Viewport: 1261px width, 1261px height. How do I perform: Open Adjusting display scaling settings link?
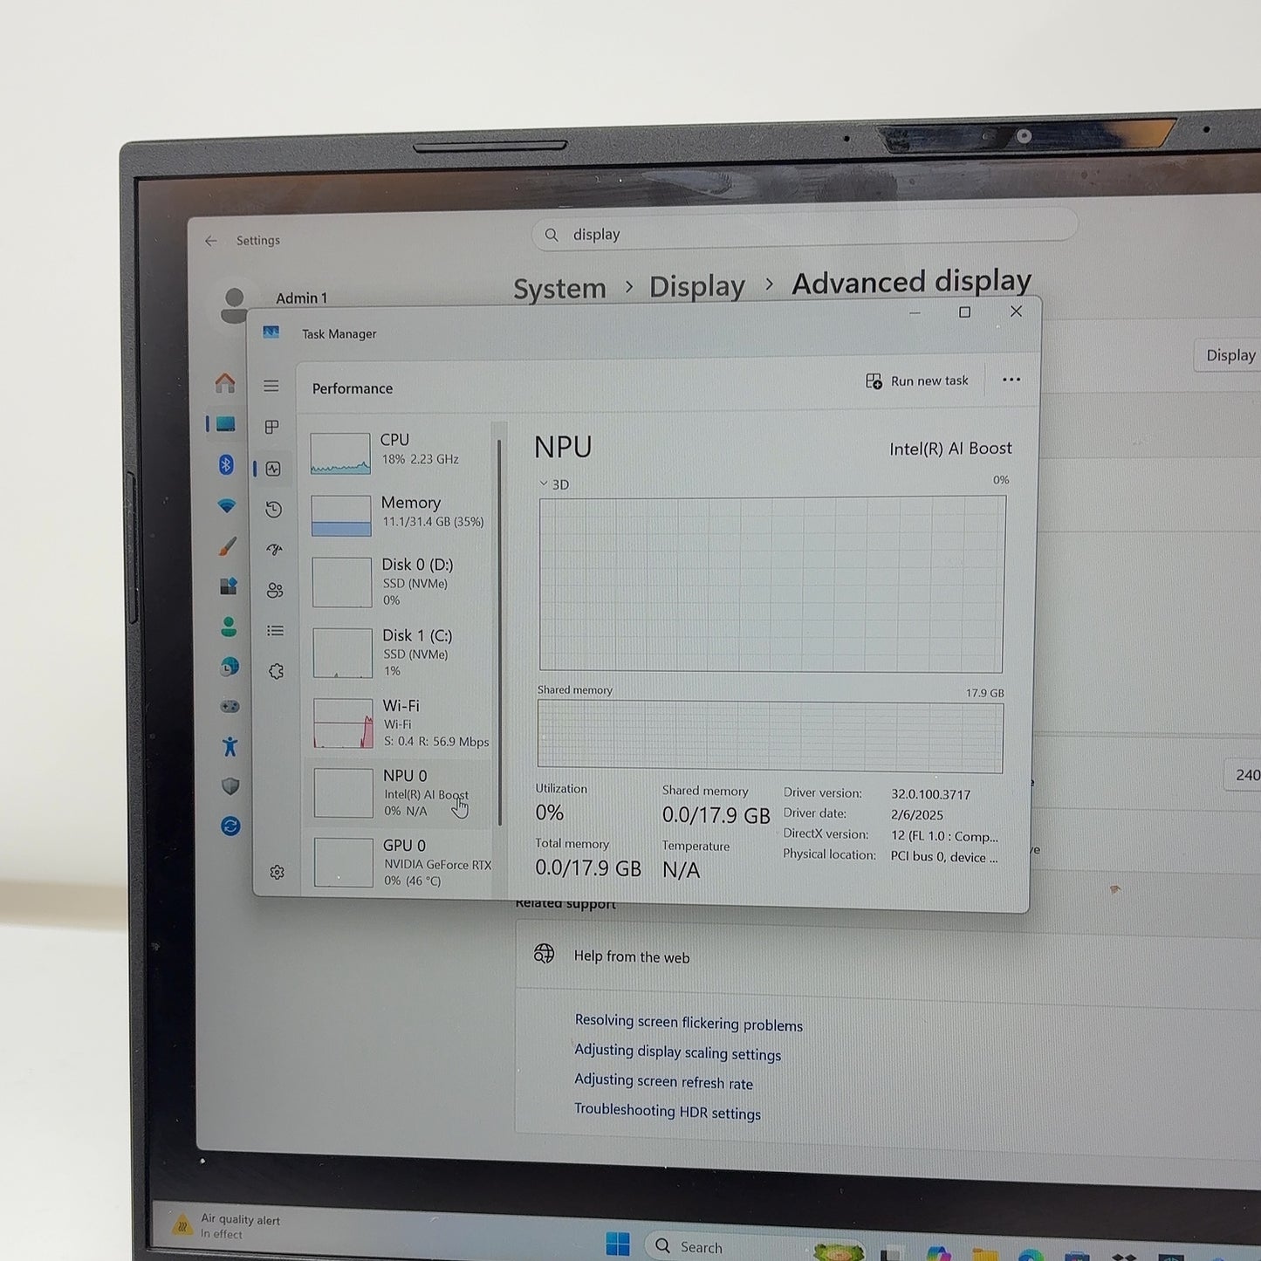678,1052
